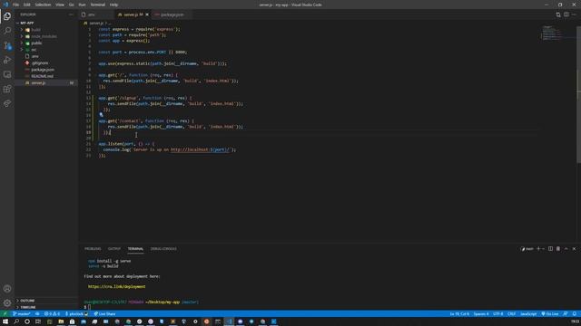
Task: Click the master branch indicator
Action: 21,314
